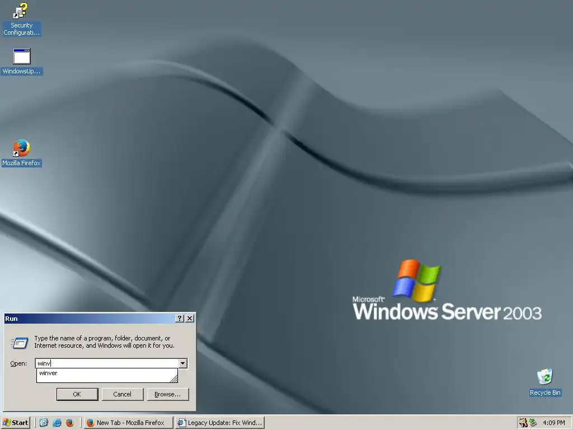
Task: Launch Internet Explorer from quick launch
Action: [x=57, y=423]
